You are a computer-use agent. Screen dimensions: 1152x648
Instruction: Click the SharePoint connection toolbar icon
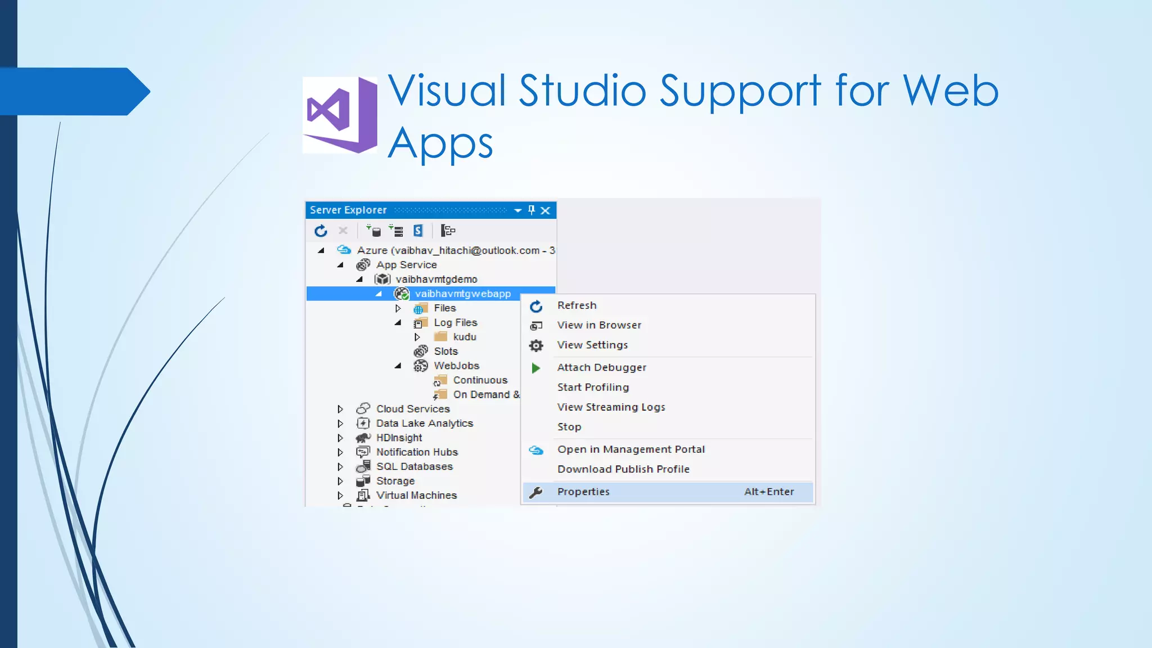tap(418, 230)
